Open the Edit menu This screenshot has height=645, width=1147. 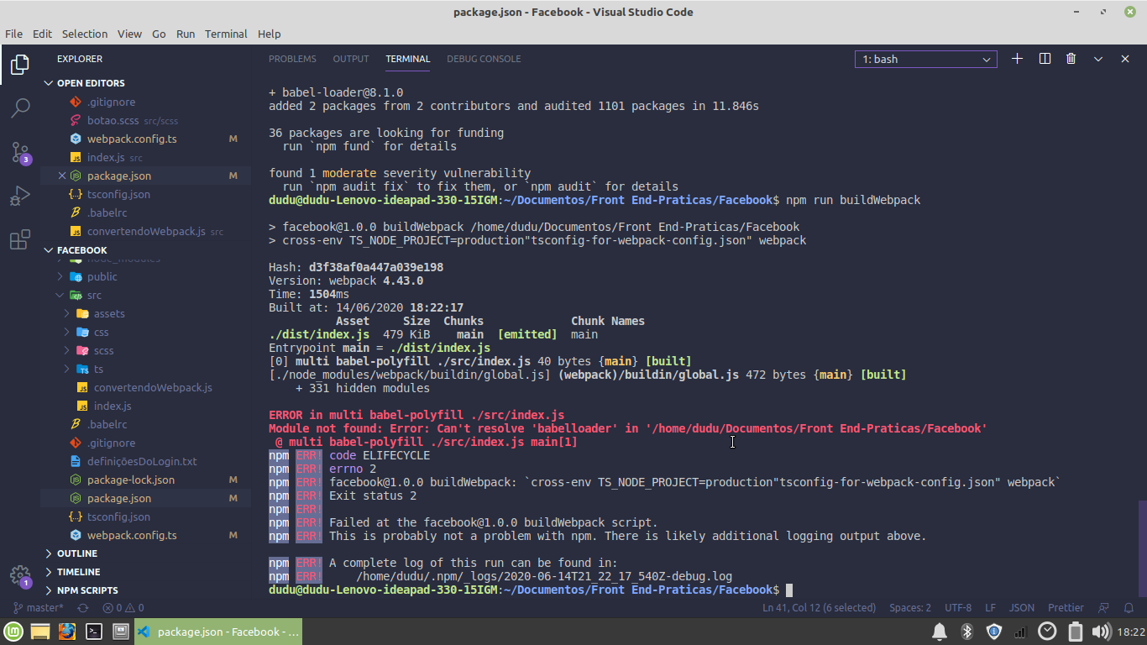pos(42,34)
